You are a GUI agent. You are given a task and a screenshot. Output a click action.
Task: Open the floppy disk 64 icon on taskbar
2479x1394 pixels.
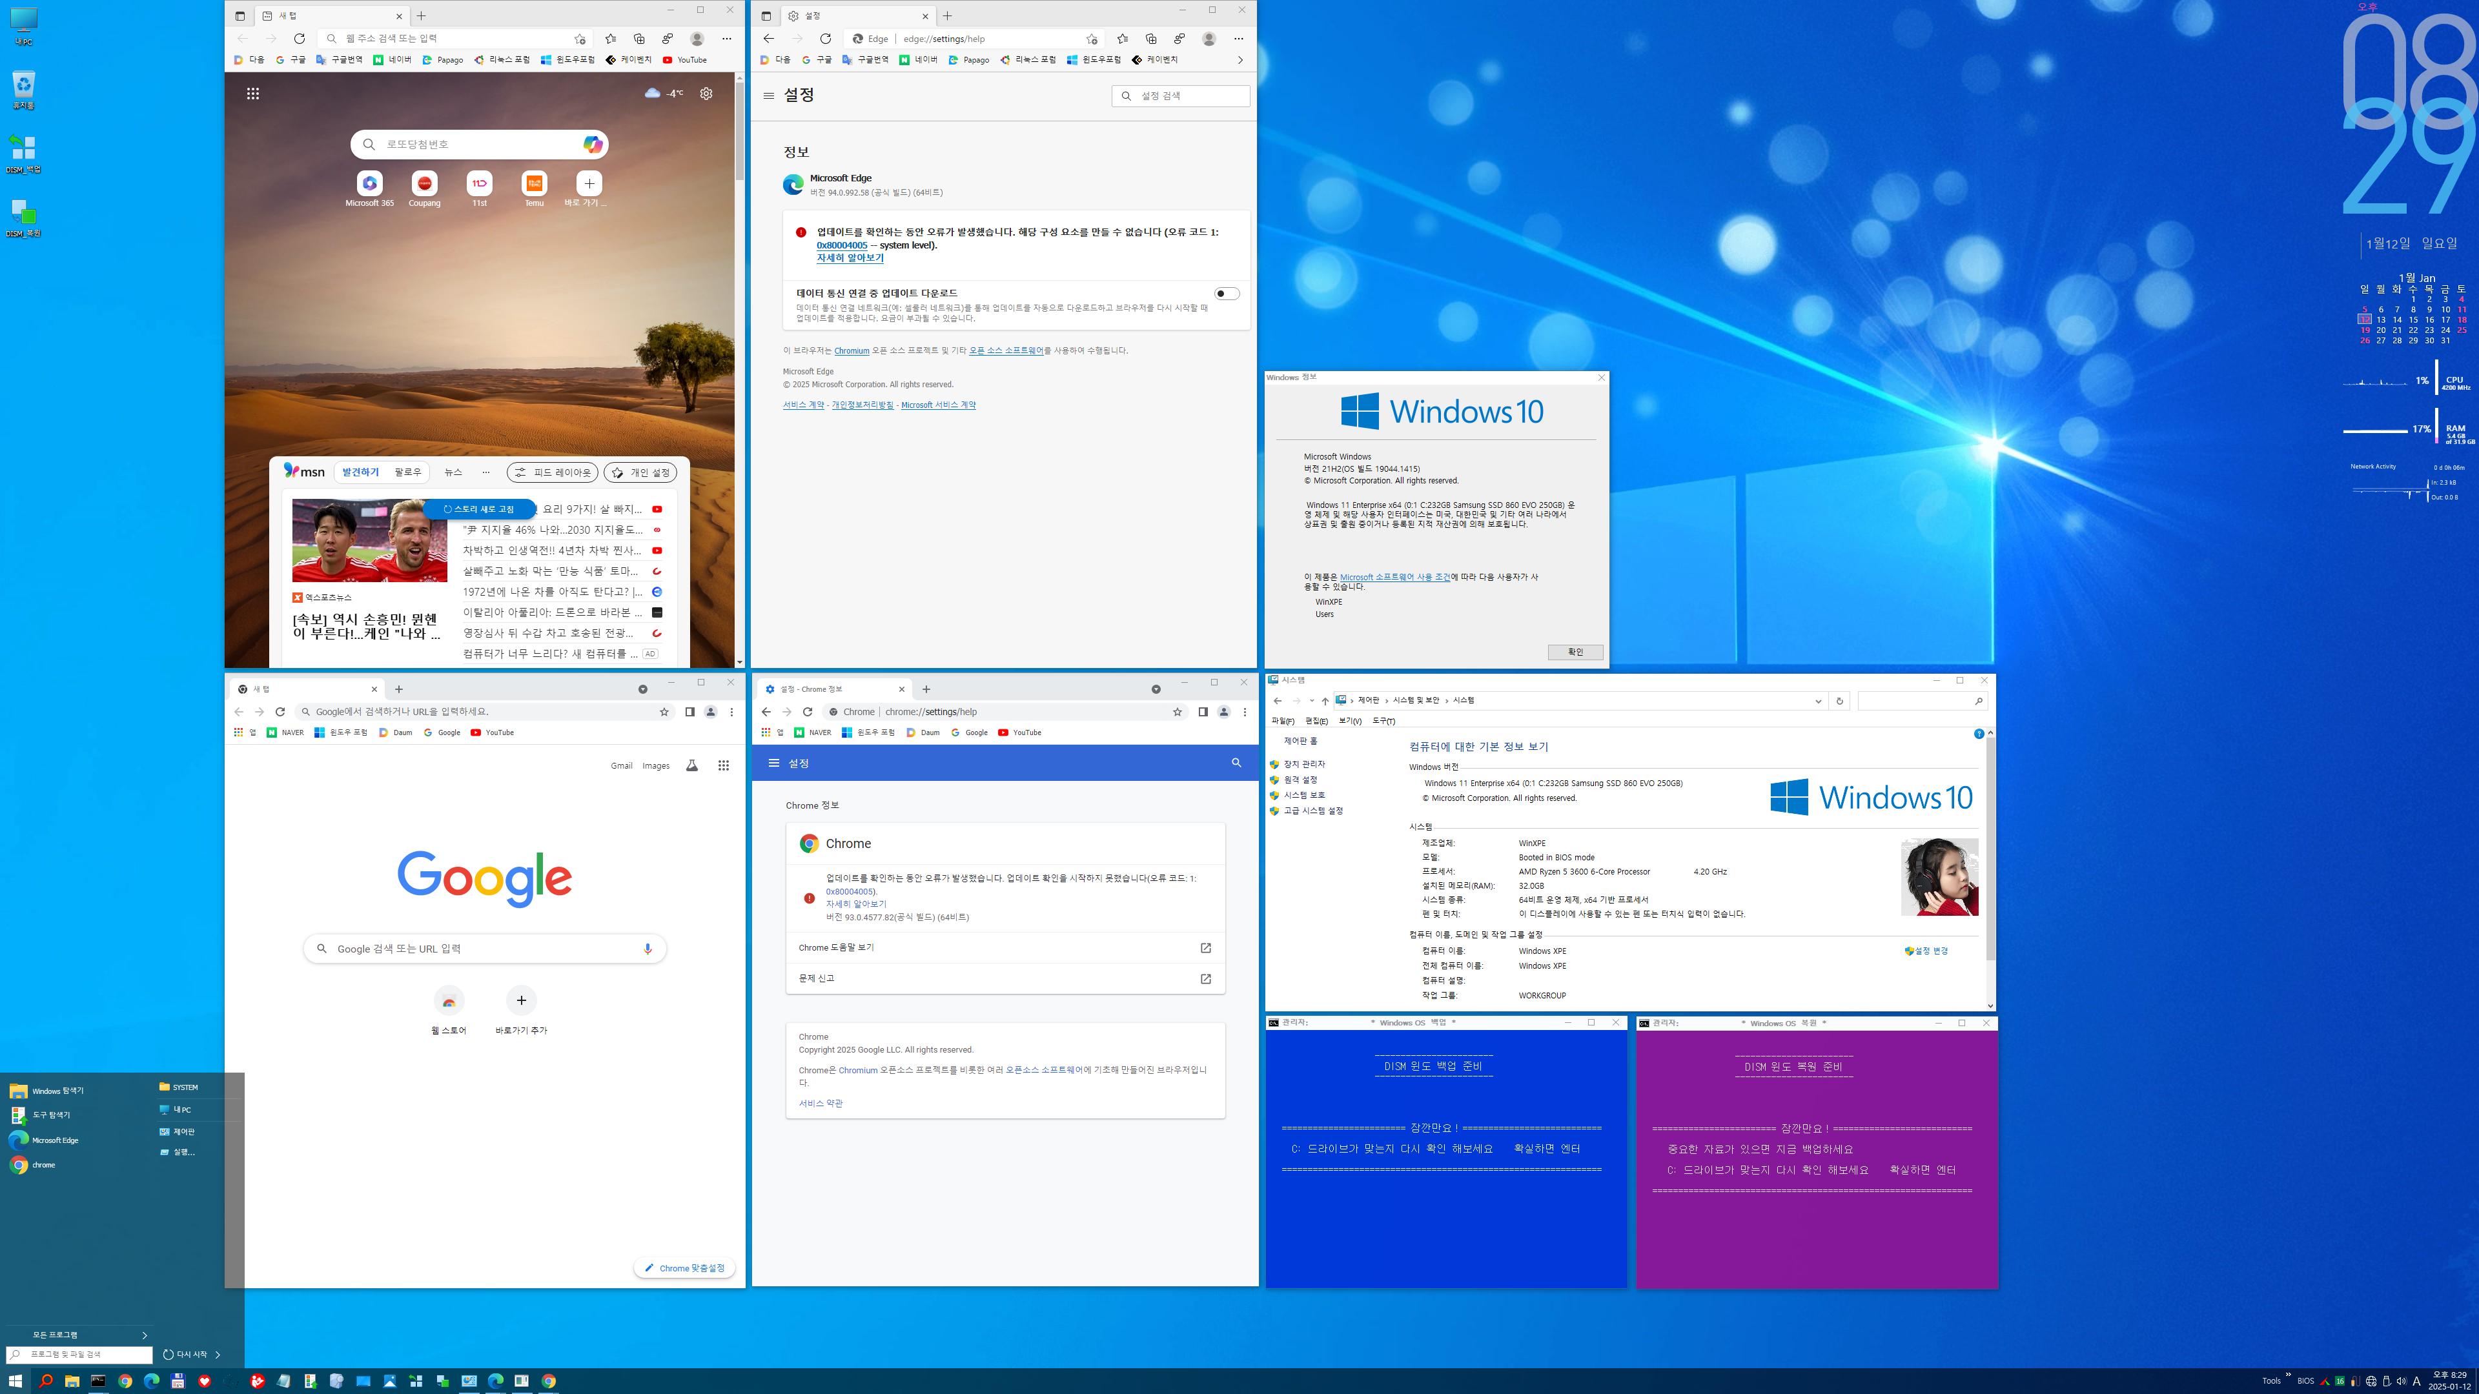178,1380
